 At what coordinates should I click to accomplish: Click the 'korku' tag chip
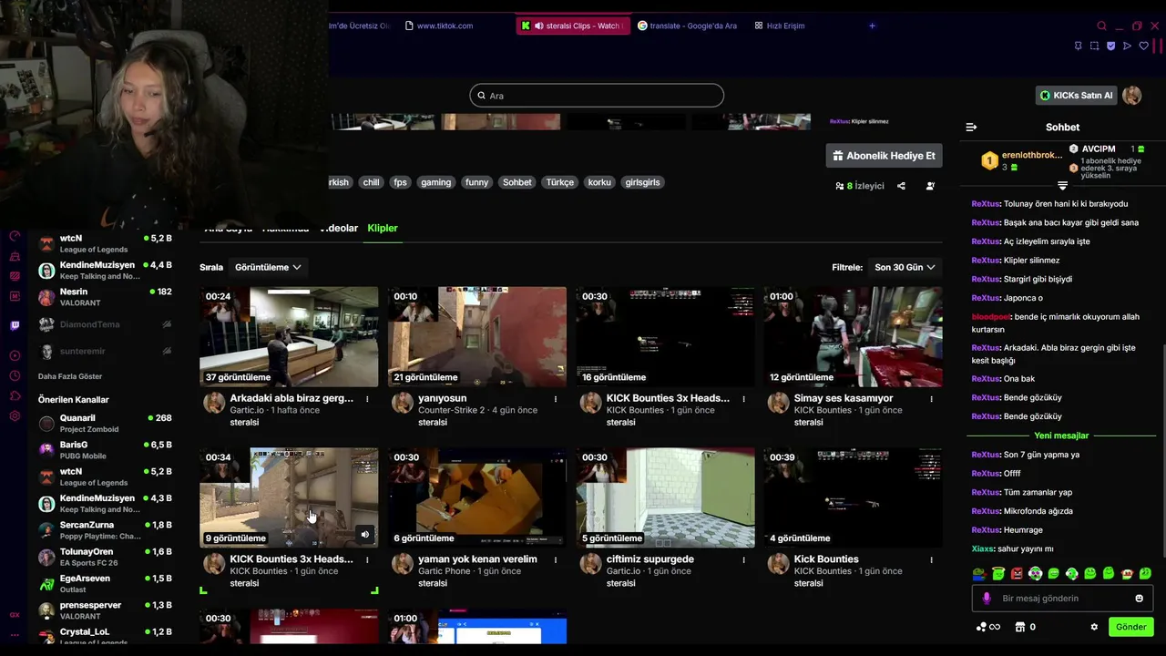coord(599,182)
